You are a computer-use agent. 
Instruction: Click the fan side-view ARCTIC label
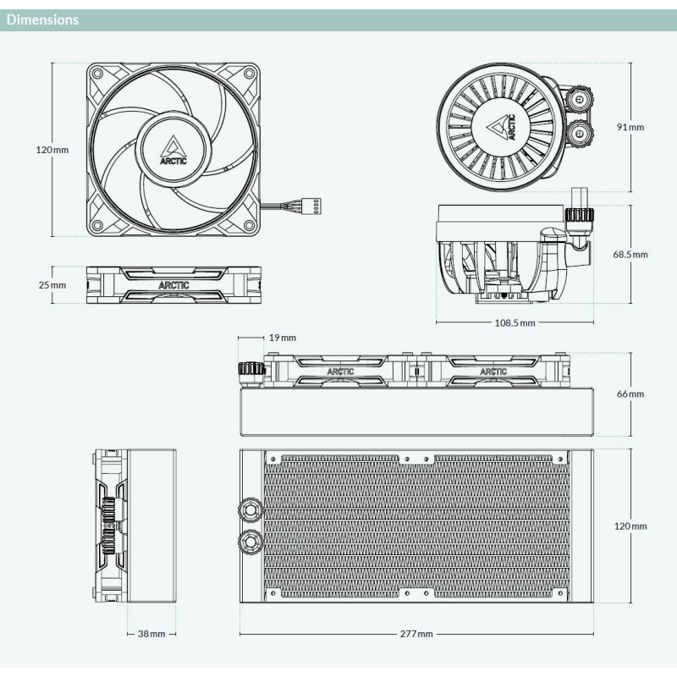[x=174, y=285]
